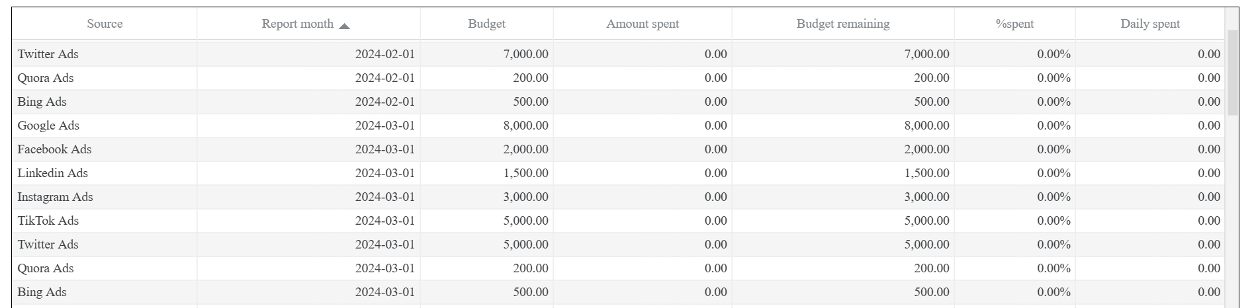This screenshot has width=1252, height=308.
Task: Click the daily spent for TikTok Ads
Action: (1209, 221)
